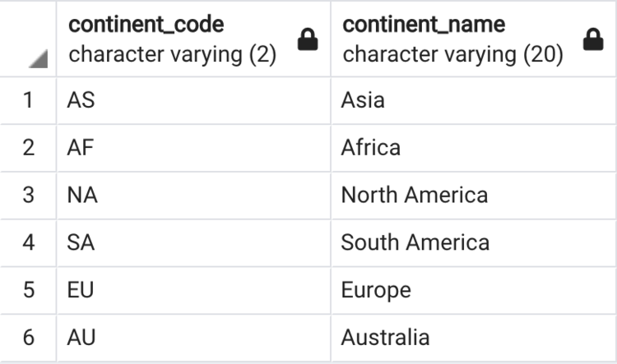
Task: Select the continent_name column header
Action: pos(452,39)
